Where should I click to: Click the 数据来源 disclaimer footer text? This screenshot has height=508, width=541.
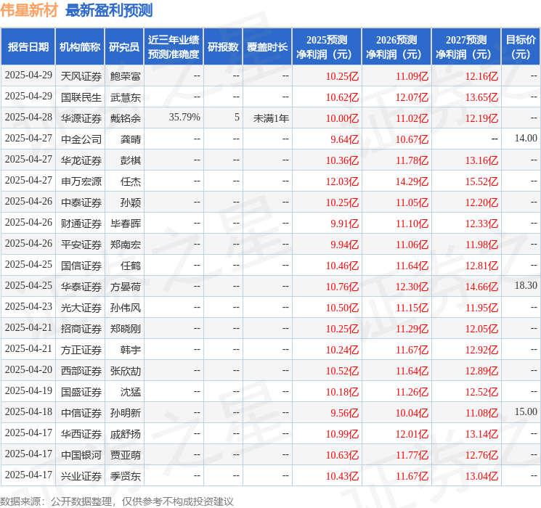coord(117,501)
